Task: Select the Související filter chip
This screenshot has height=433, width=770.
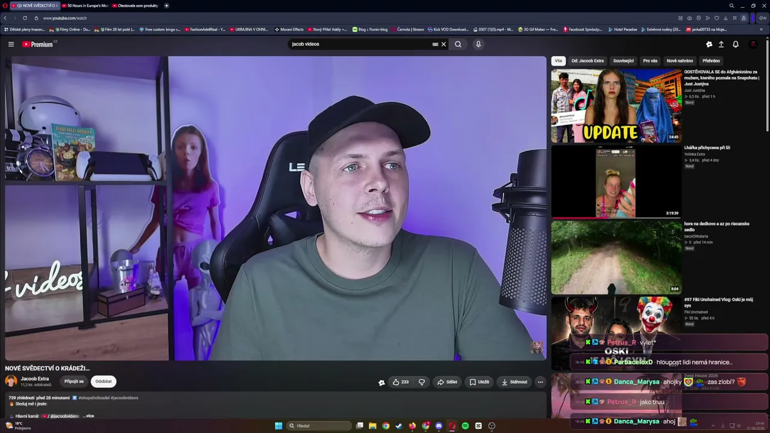Action: click(623, 61)
